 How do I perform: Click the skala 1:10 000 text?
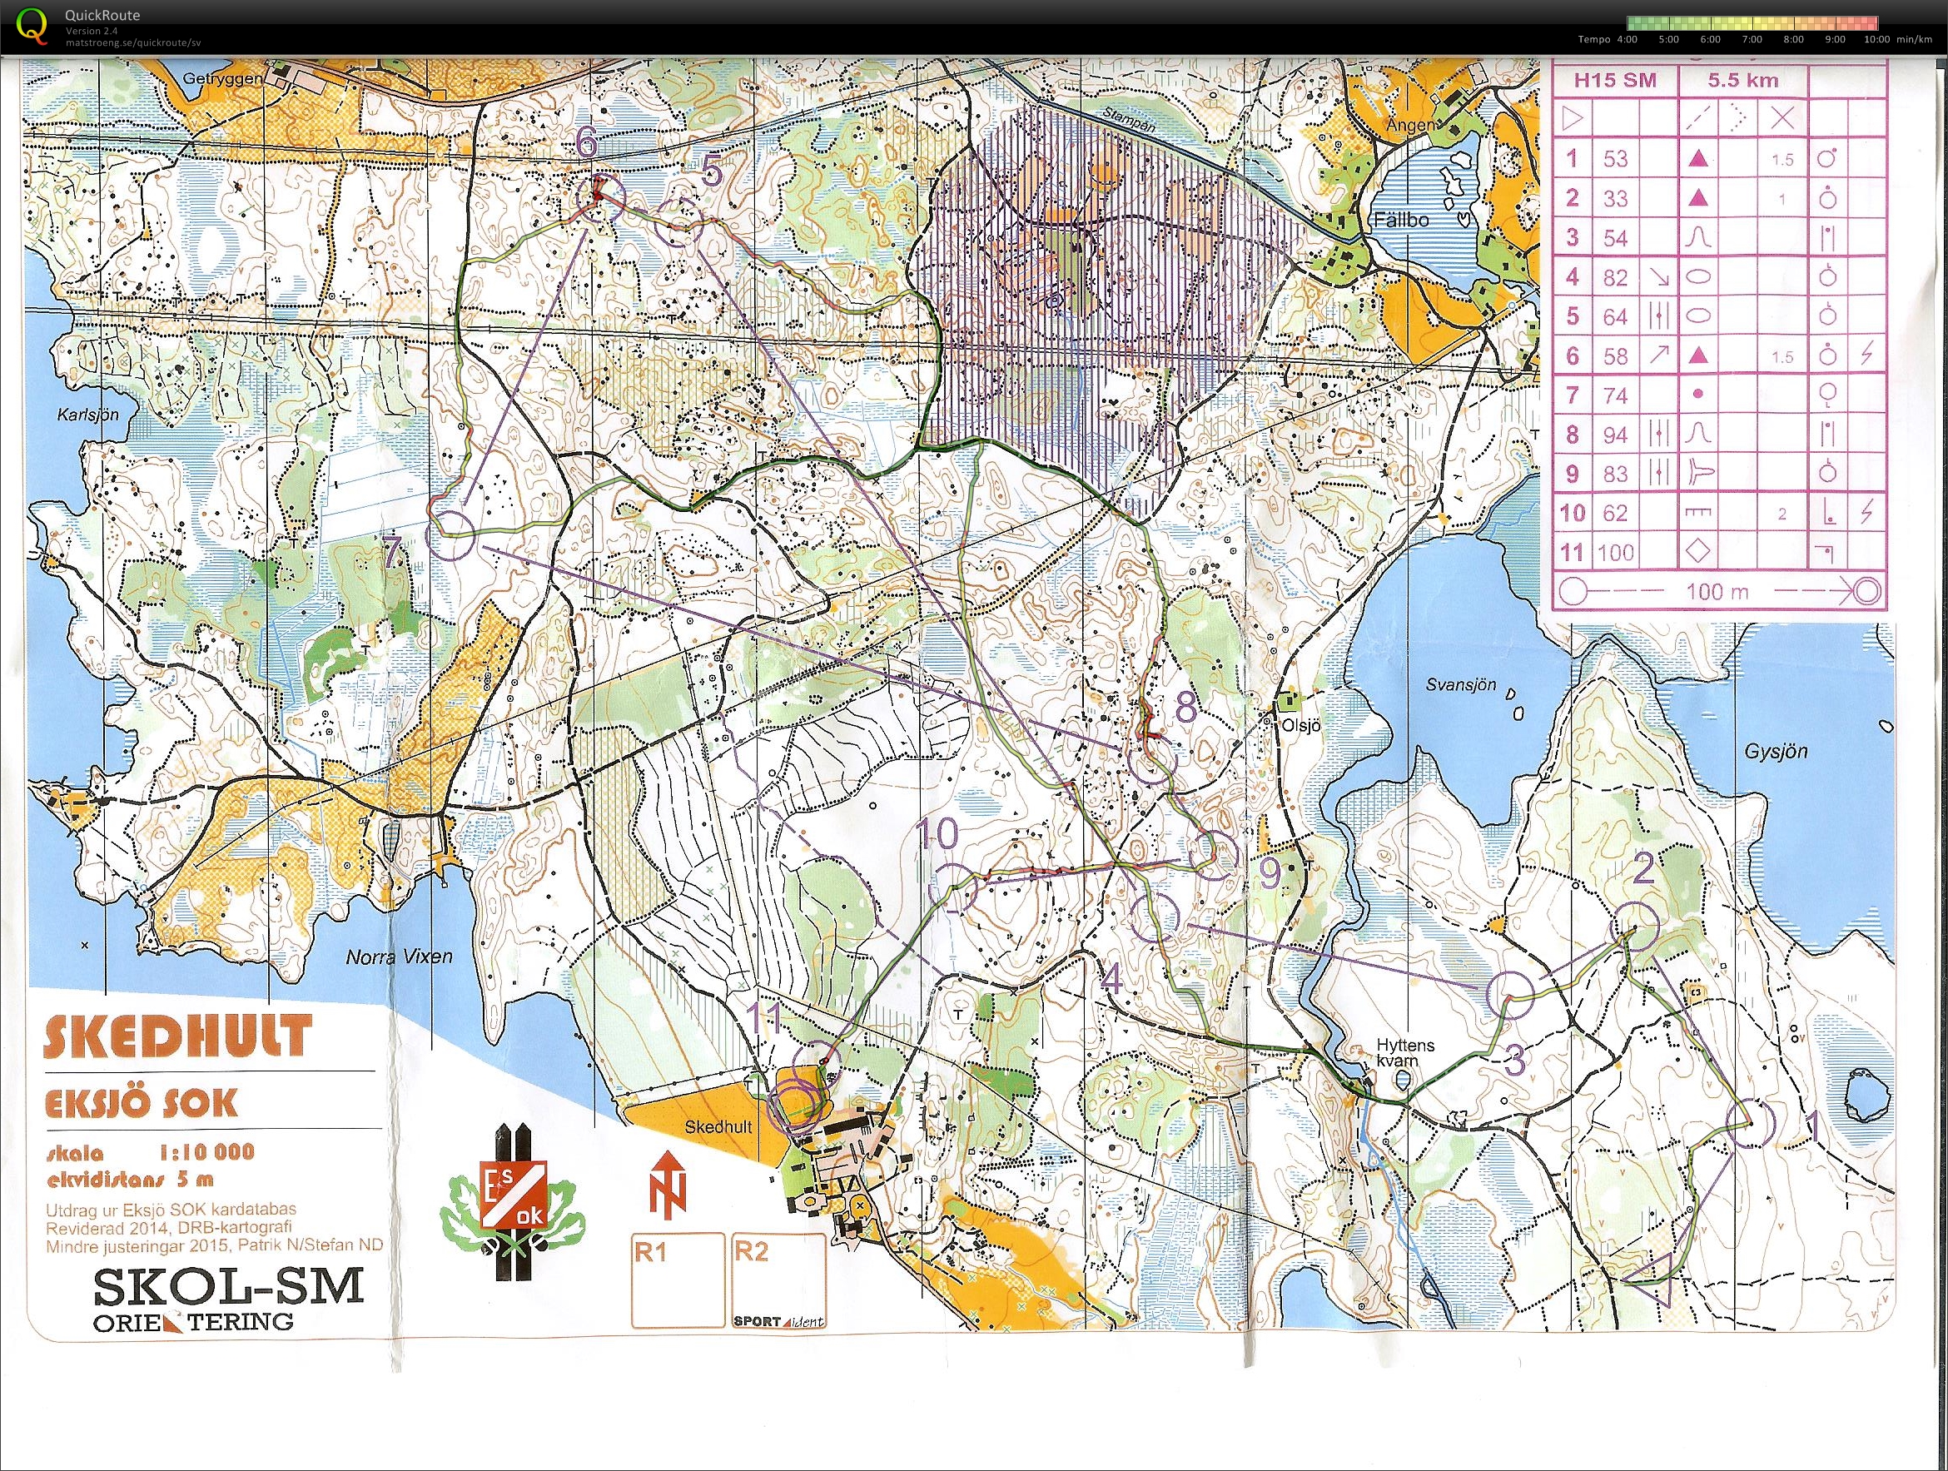point(150,1152)
